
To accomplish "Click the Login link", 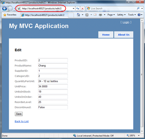I will (126, 22).
